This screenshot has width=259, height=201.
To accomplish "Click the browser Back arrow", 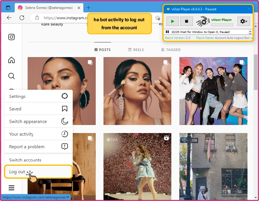I will tap(9, 18).
